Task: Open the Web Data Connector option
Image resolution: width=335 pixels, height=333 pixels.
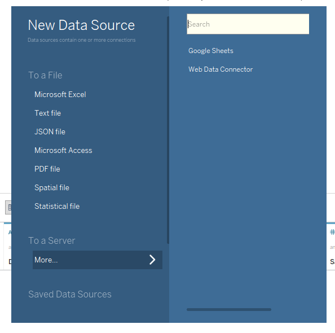Action: [x=221, y=69]
